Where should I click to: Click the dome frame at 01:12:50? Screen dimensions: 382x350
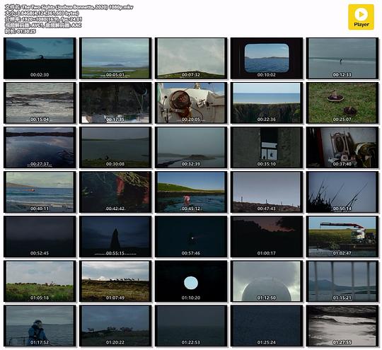click(x=267, y=281)
